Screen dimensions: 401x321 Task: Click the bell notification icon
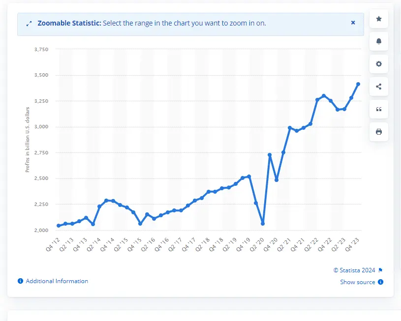378,41
